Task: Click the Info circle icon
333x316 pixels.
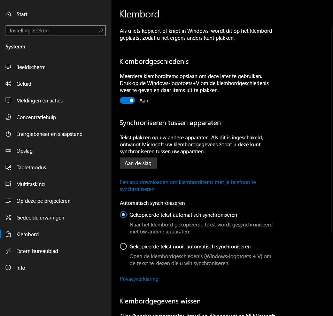Action: [x=9, y=268]
